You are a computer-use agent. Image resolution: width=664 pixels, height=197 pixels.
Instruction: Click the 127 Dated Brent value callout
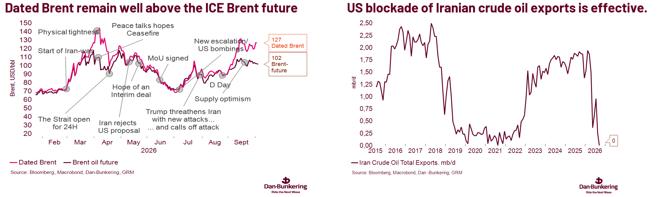tap(287, 43)
